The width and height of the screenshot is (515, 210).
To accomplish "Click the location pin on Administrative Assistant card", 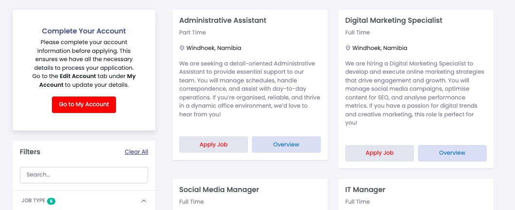I will click(x=182, y=48).
